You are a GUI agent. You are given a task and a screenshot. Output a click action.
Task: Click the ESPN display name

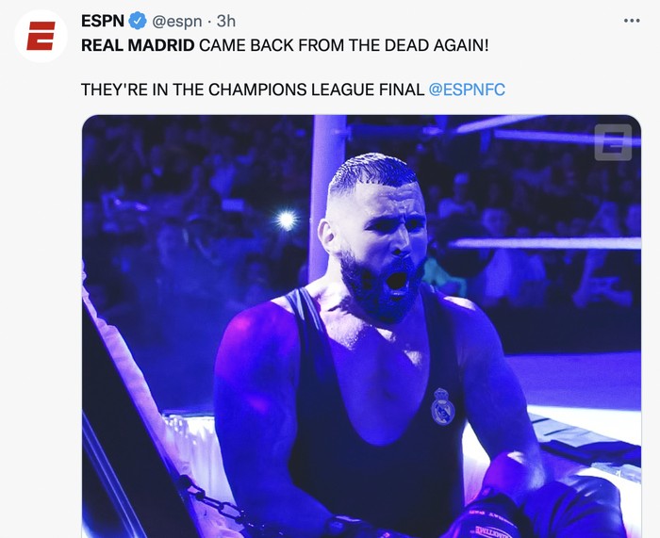point(102,21)
